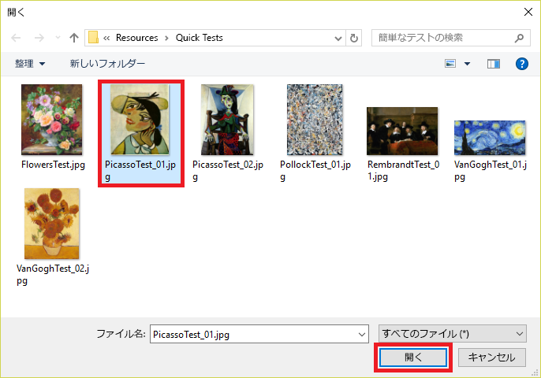Open the すべてのファイル file type dropdown
The width and height of the screenshot is (541, 378).
pos(453,334)
